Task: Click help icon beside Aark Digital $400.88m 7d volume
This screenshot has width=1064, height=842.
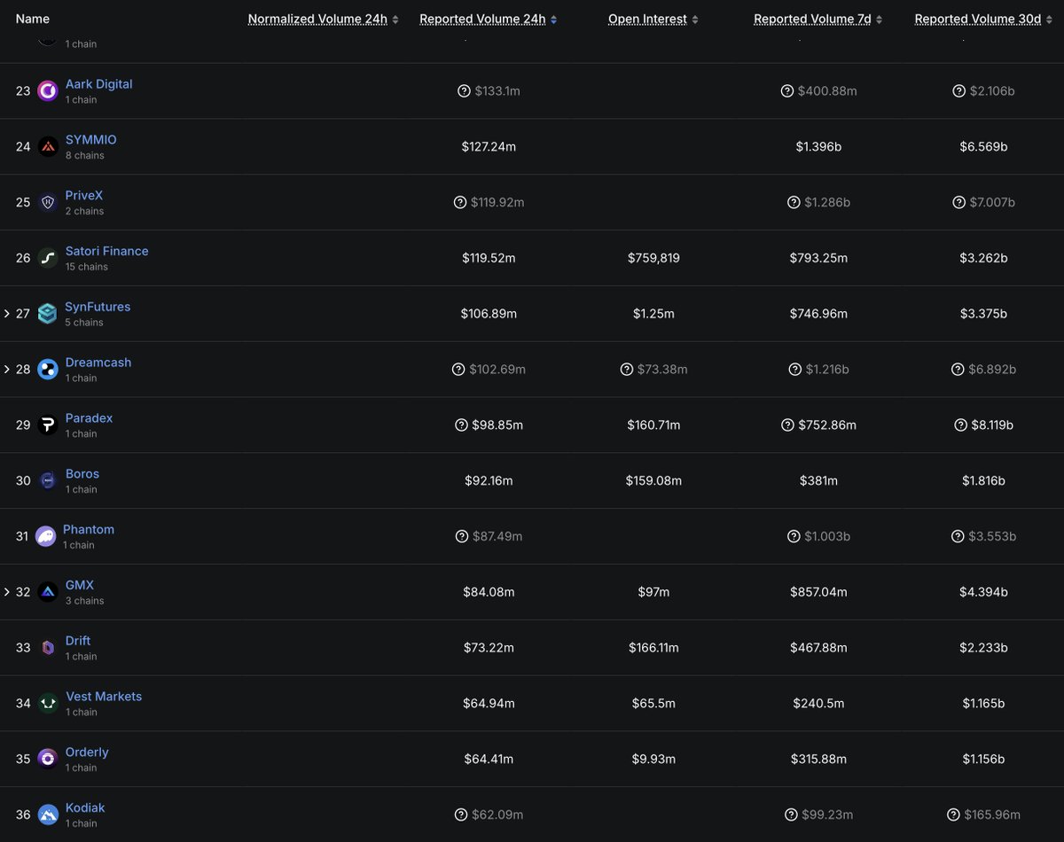Action: tap(786, 91)
